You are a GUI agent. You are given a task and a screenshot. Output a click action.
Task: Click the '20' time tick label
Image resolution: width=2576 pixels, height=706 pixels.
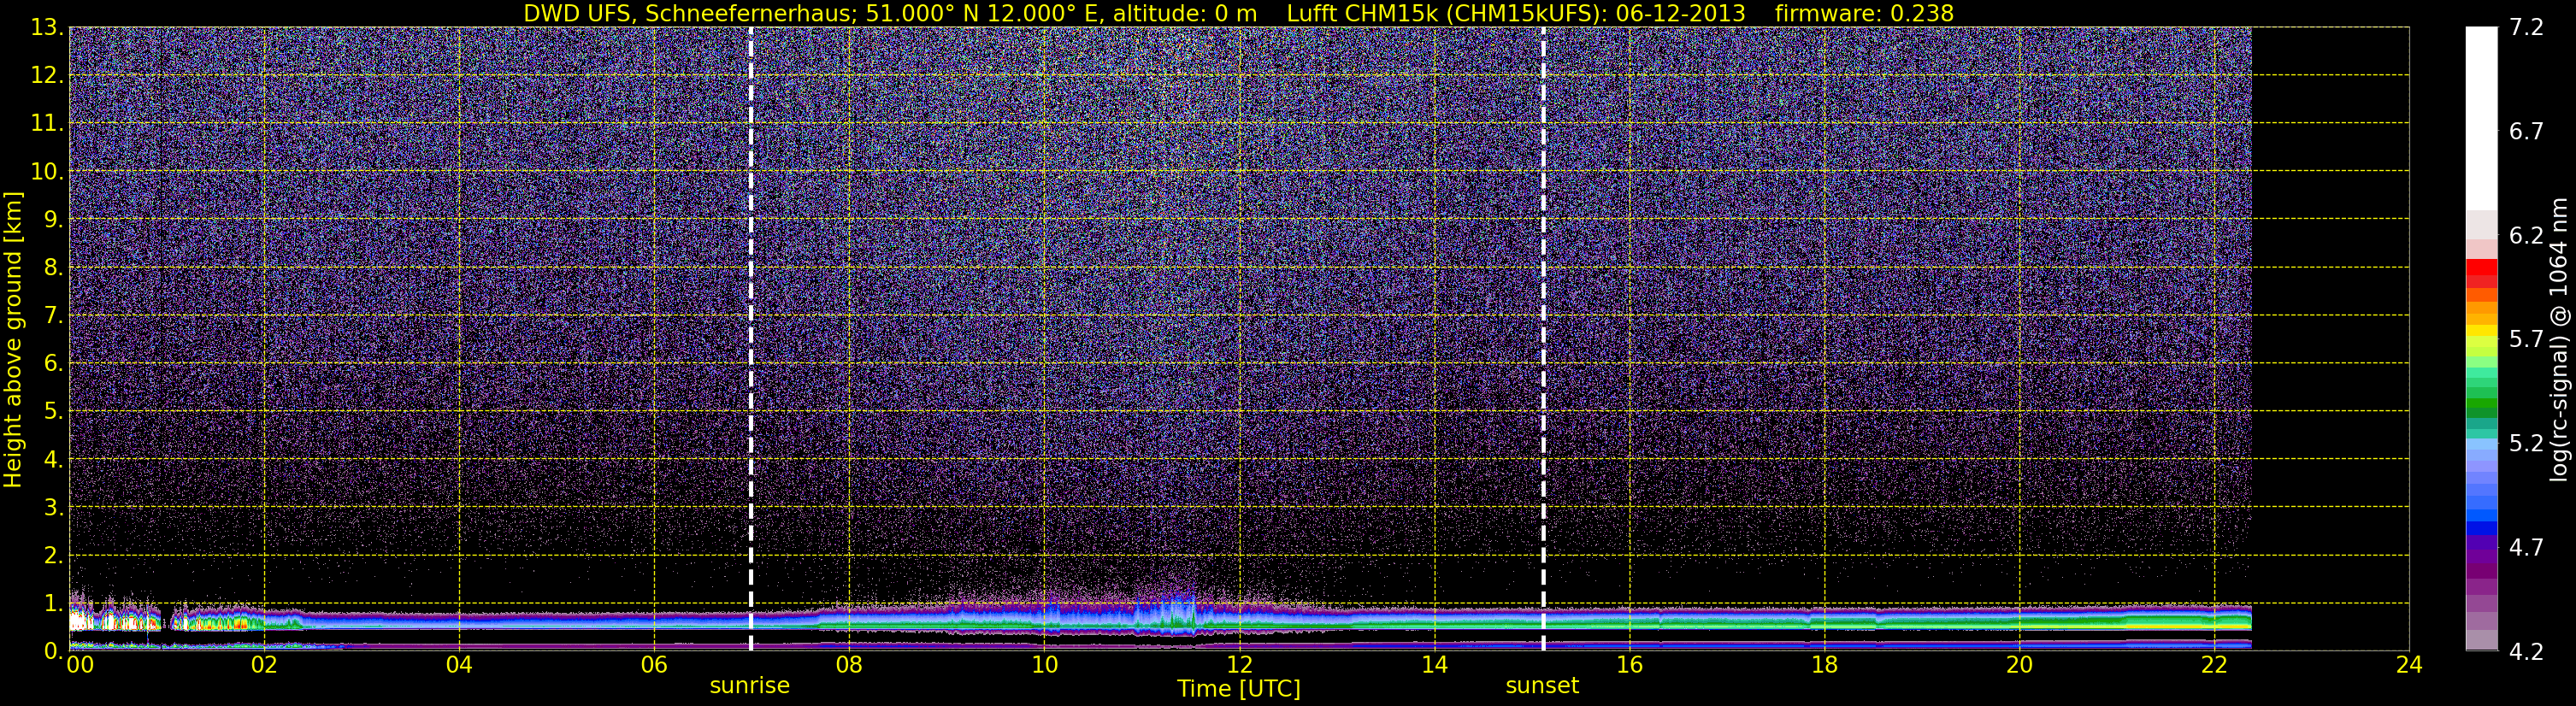coord(2019,665)
